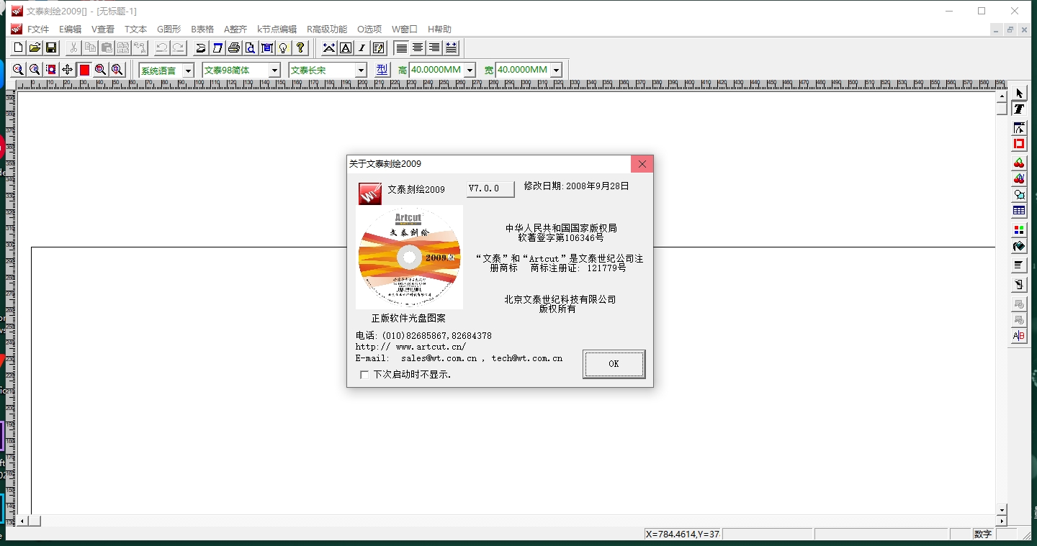Screen dimensions: 1037x546
Task: Open the 宽 width 40.0000MM dropdown arrow
Action: tap(556, 70)
